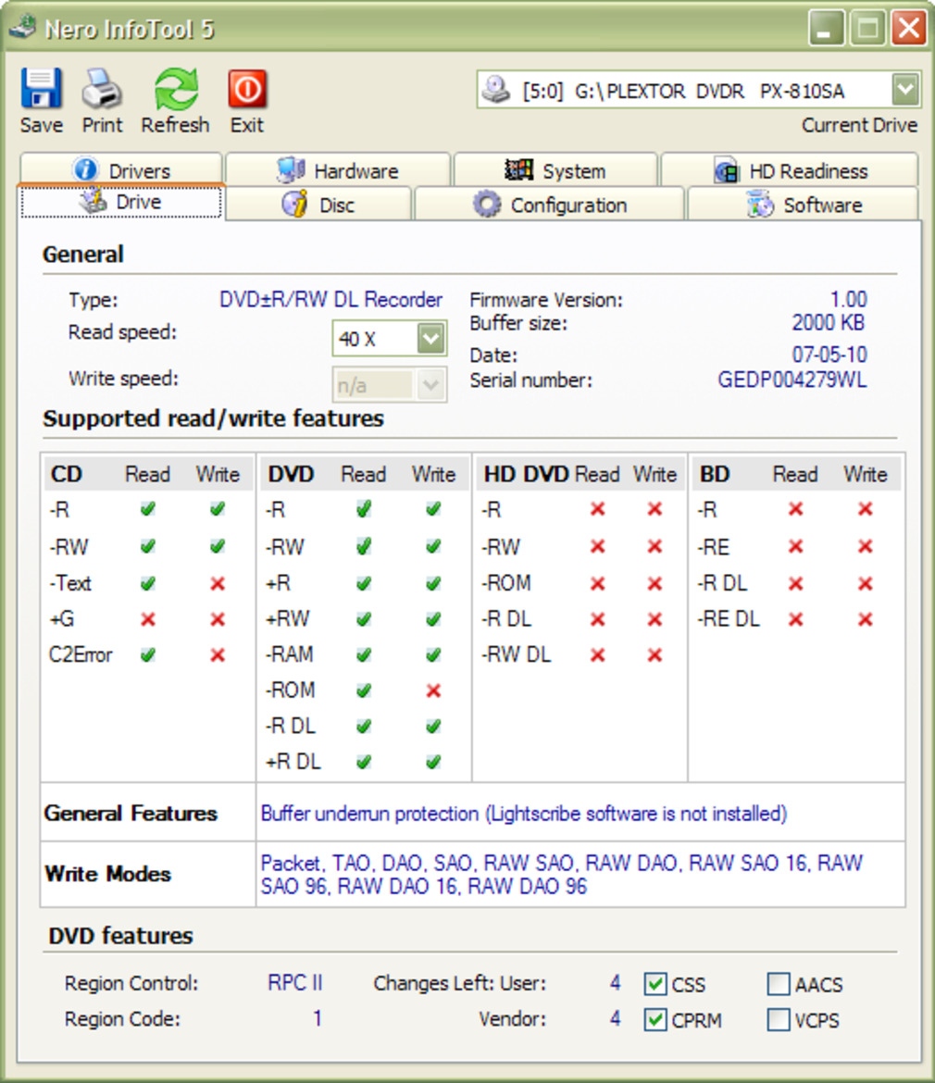
Task: Click the Refresh button label
Action: click(x=175, y=125)
